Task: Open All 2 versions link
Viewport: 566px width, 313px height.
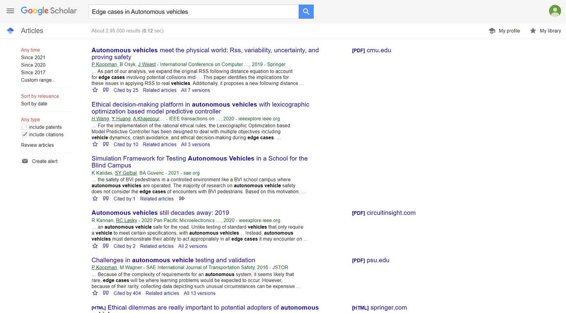Action: click(192, 246)
